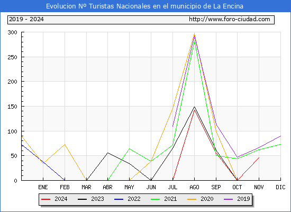The width and height of the screenshot is (291, 212).
Task: Select the '2020' legend label
Action: tap(207, 199)
